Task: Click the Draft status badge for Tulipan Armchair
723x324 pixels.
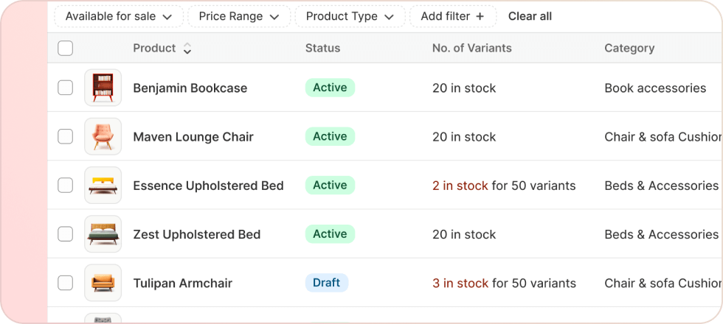Action: [x=326, y=283]
